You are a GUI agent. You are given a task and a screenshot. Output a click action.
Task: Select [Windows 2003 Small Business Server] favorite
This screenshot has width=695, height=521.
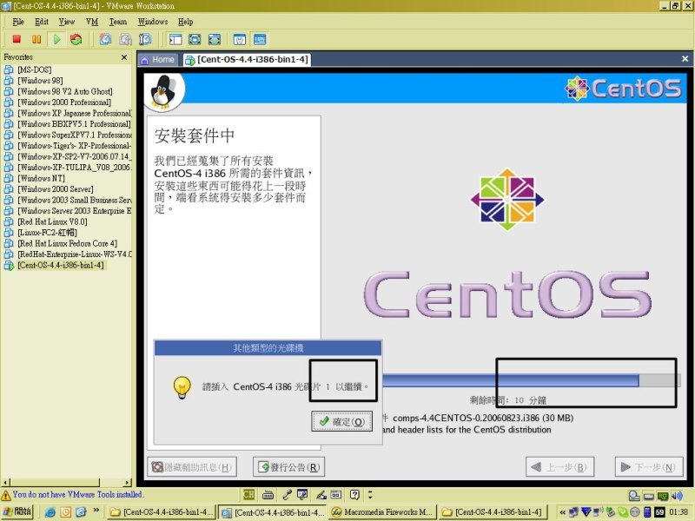click(x=75, y=200)
